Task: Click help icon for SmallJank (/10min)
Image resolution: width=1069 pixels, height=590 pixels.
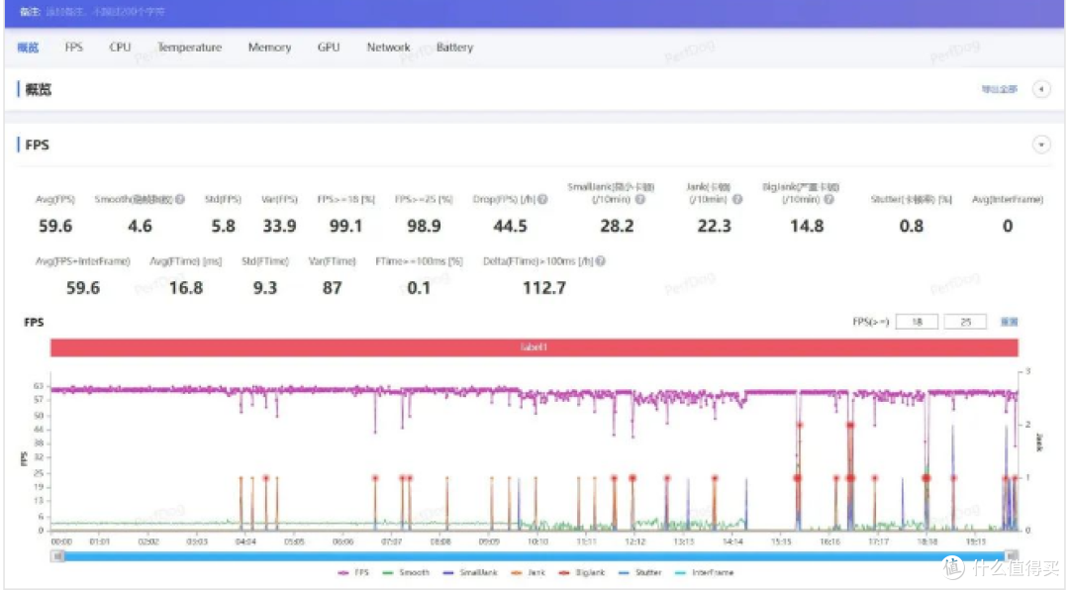Action: coord(640,199)
